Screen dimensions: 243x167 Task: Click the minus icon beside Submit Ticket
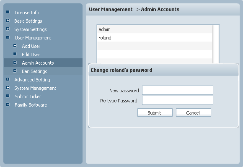[8, 96]
